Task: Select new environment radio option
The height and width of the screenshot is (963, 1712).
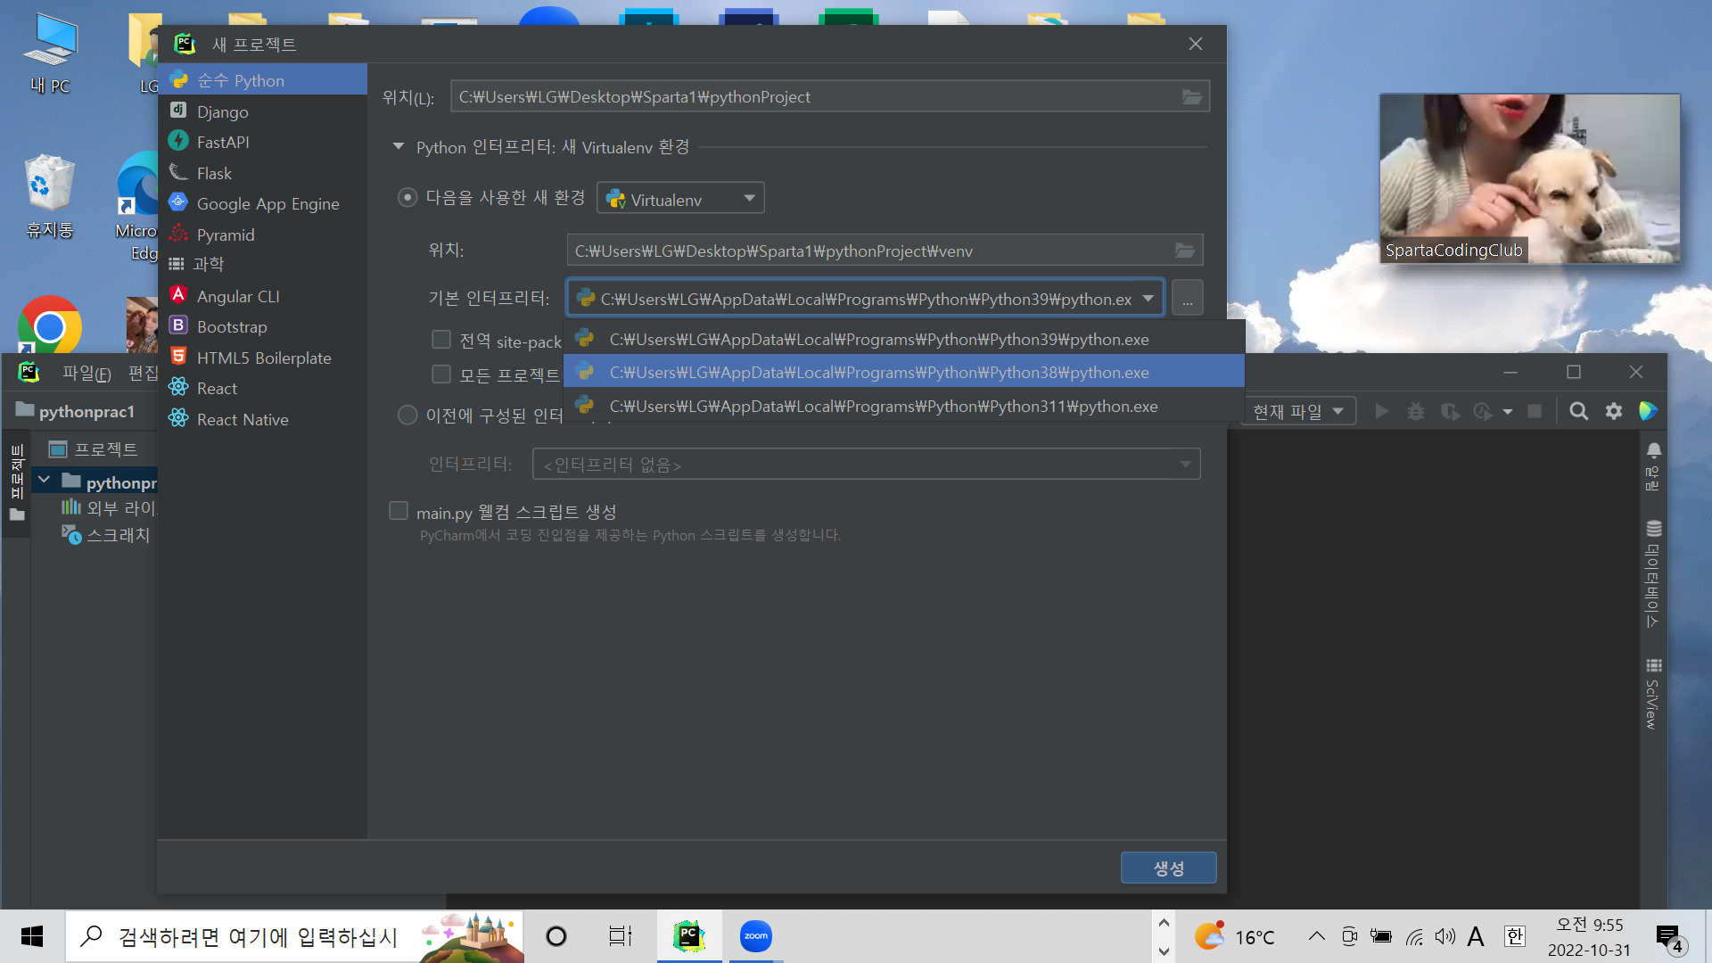Action: (x=407, y=197)
